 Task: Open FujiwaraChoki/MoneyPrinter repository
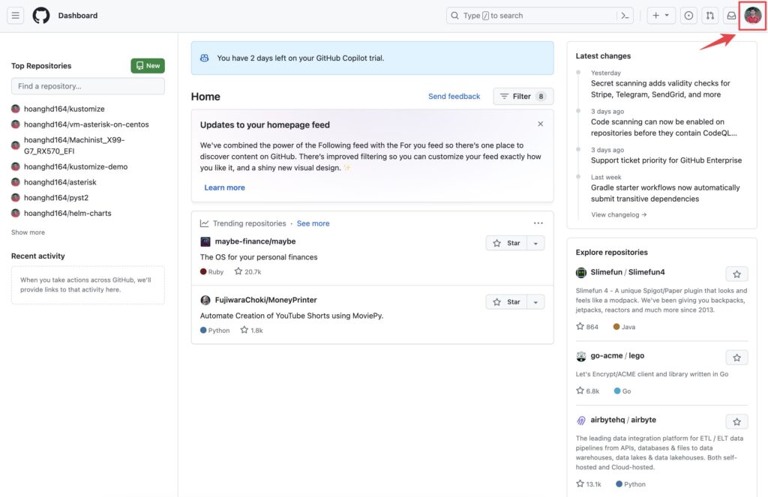(266, 300)
